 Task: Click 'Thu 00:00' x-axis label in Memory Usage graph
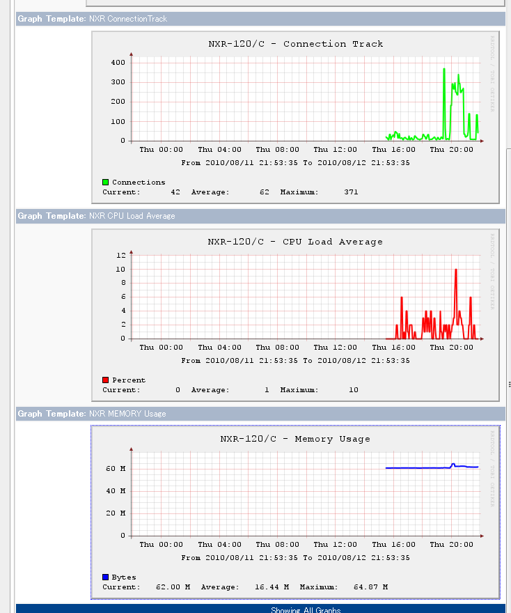[x=161, y=544]
